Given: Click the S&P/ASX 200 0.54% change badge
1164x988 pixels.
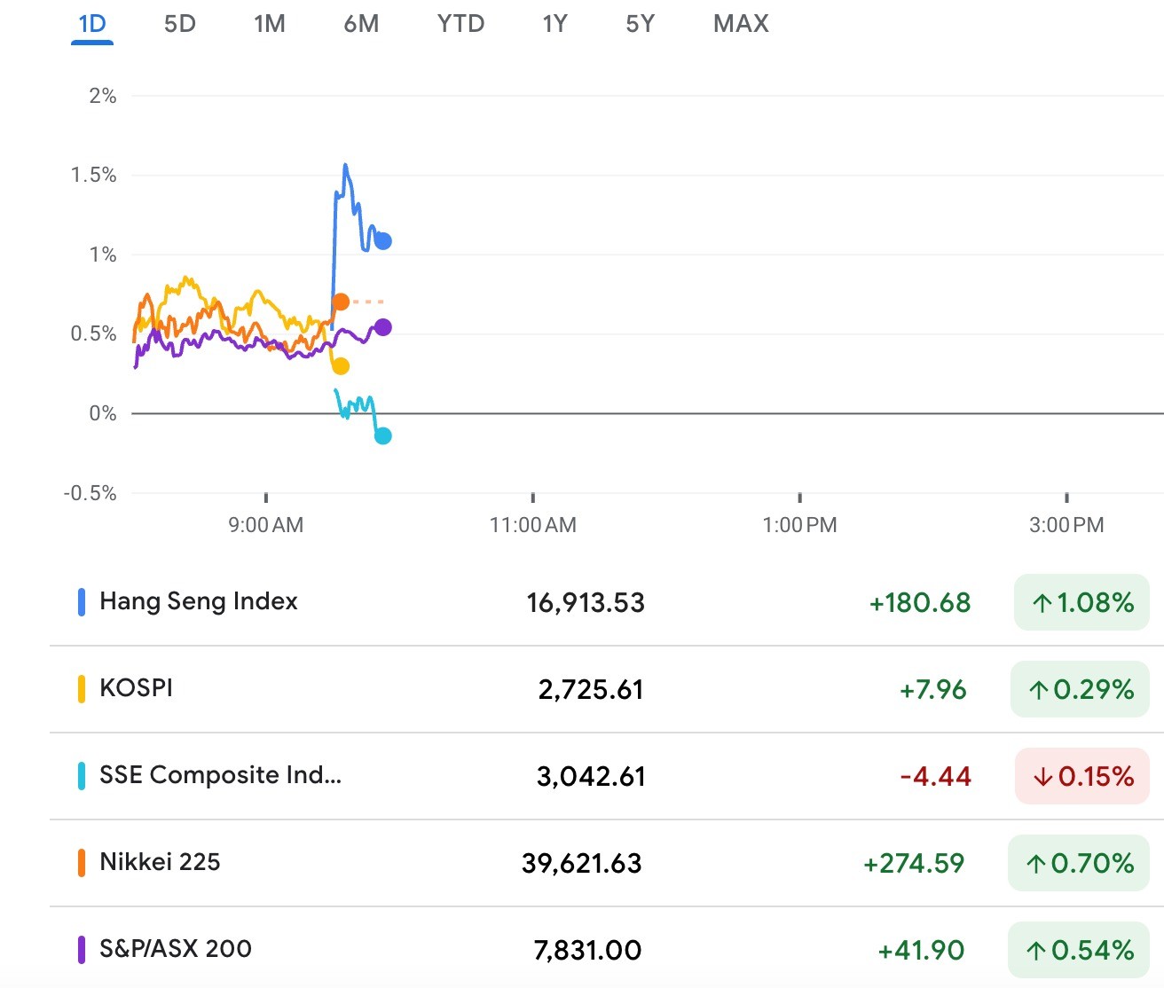Looking at the screenshot, I should pos(1079,950).
